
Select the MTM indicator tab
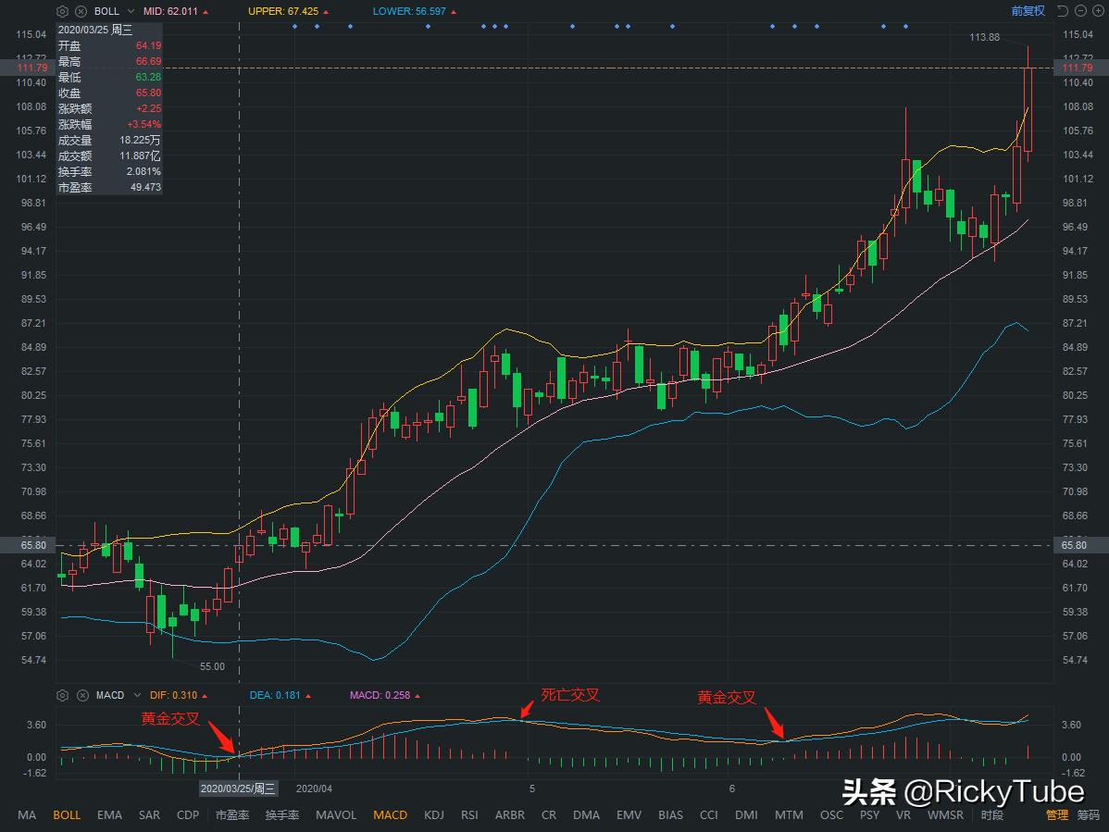789,815
